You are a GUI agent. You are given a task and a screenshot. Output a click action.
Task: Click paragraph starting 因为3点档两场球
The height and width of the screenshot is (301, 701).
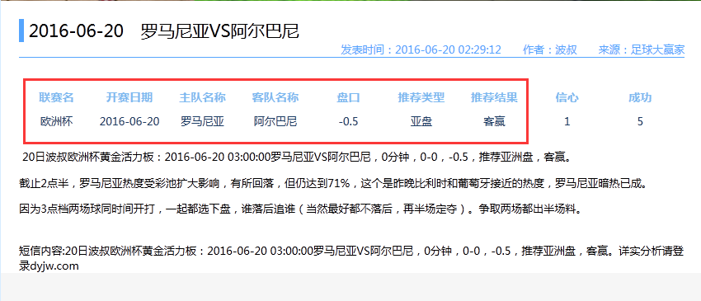tap(300, 209)
